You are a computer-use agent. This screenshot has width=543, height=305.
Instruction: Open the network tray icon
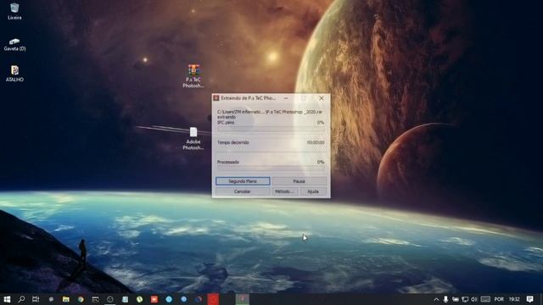click(465, 299)
